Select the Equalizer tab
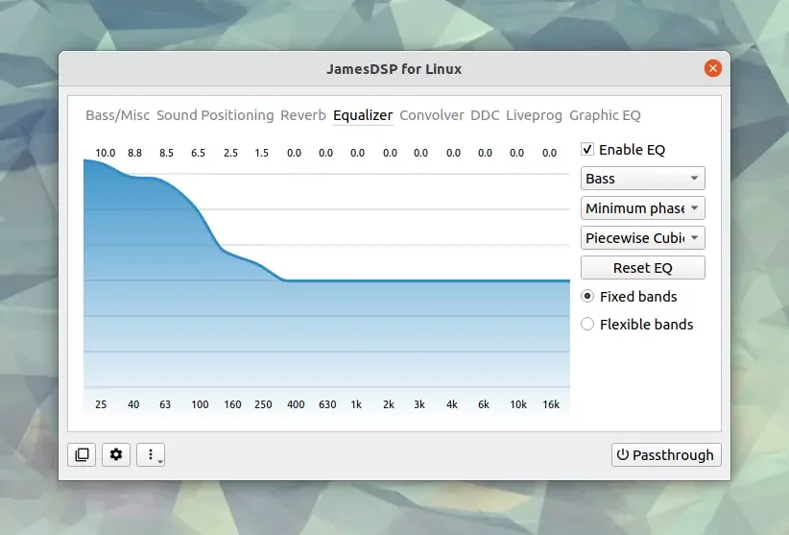The height and width of the screenshot is (535, 789). tap(363, 115)
